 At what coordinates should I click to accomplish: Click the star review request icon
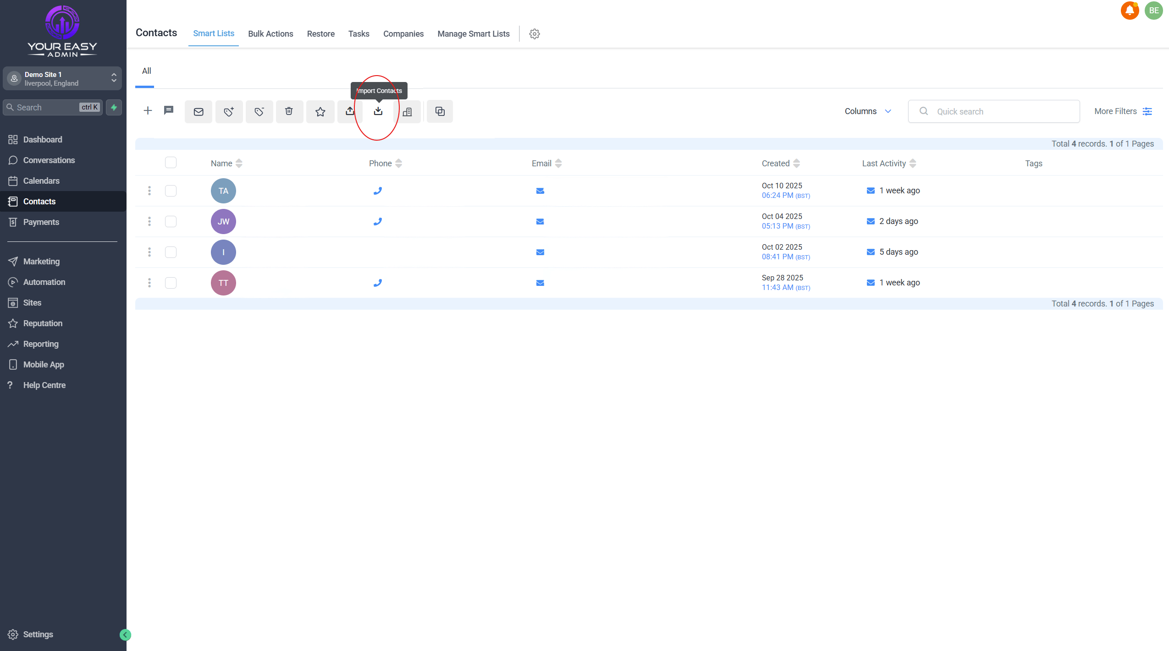pos(320,111)
